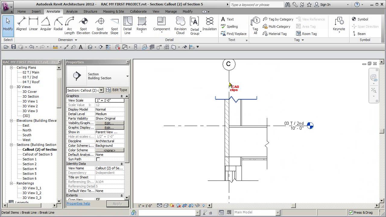
Task: Switch to the Analyze ribbon tab
Action: point(72,11)
